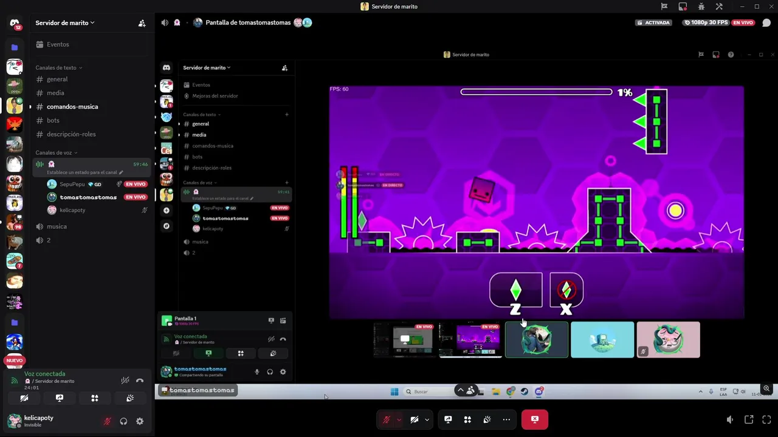The width and height of the screenshot is (778, 437).
Task: Open soundboard icon in bottom call bar
Action: tap(487, 419)
